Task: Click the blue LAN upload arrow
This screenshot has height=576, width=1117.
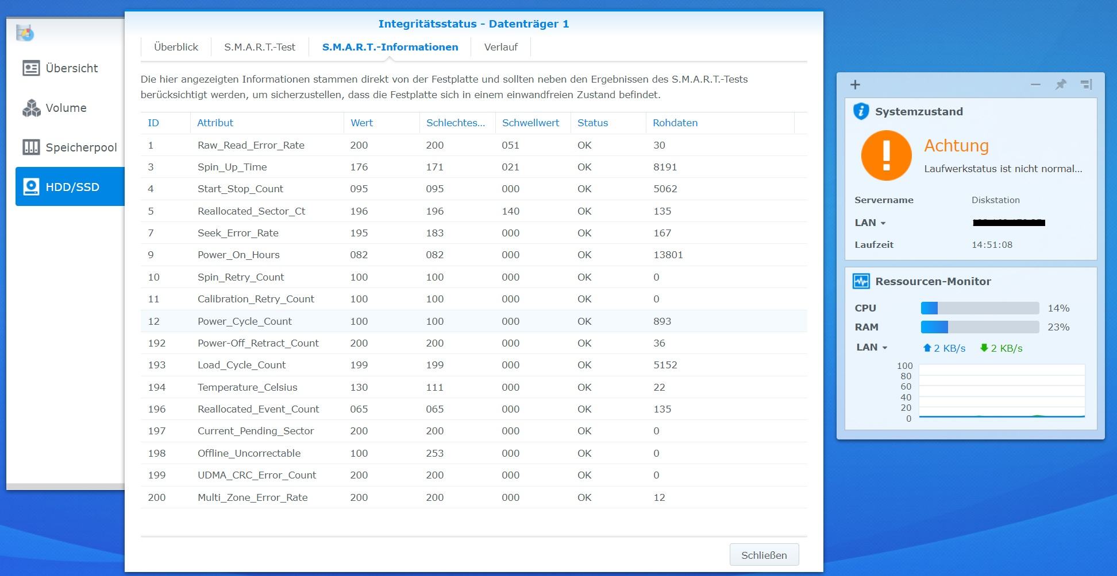Action: 927,348
